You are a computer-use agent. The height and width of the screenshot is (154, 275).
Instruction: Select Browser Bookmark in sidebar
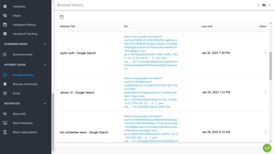[25, 84]
